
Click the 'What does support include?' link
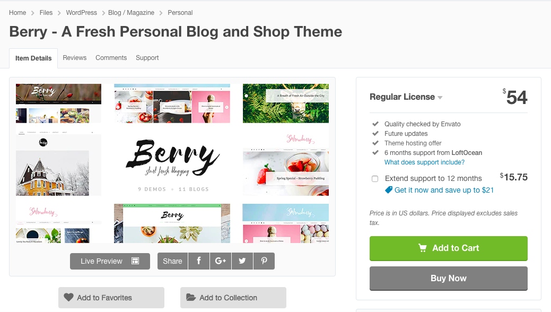pos(424,162)
